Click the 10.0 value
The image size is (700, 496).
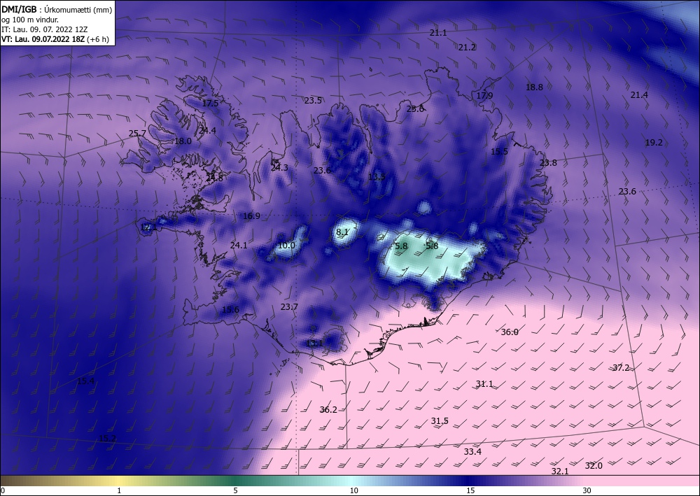pos(286,246)
